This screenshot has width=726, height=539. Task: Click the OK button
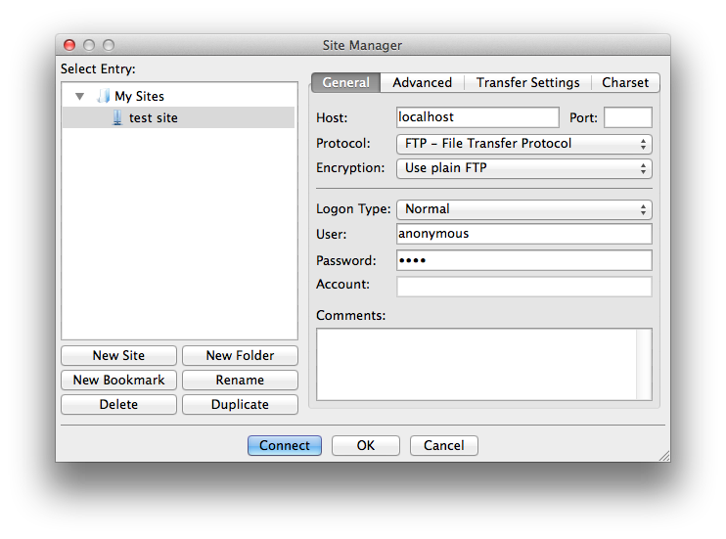pyautogui.click(x=365, y=445)
